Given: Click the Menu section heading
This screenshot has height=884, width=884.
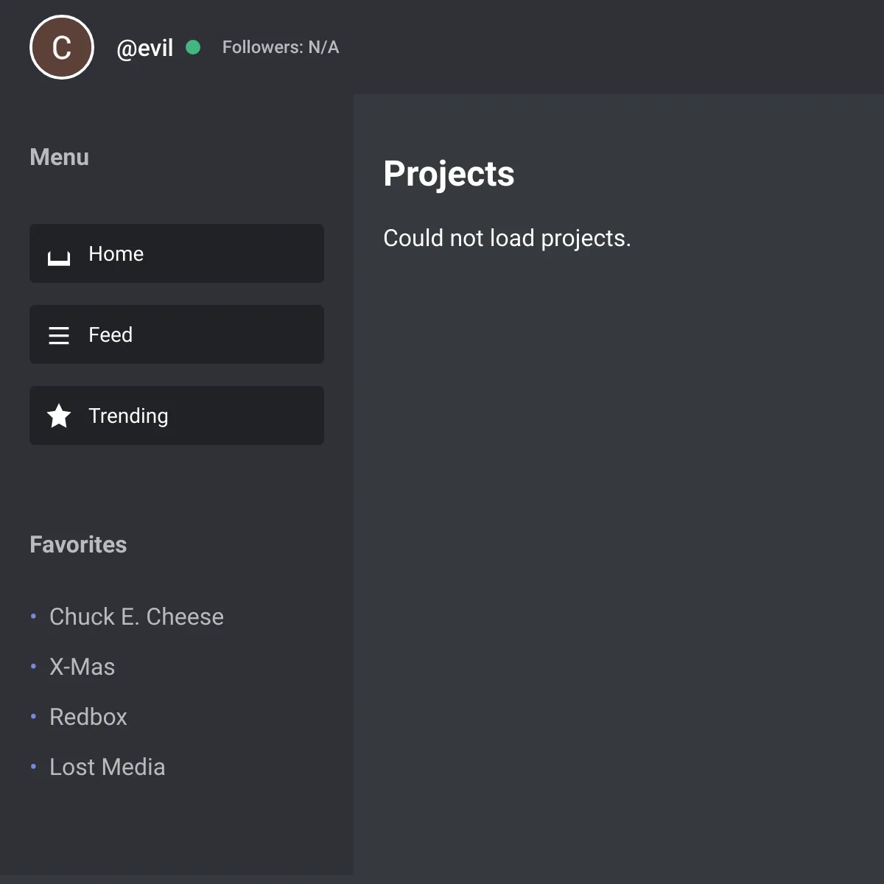Looking at the screenshot, I should [x=60, y=157].
